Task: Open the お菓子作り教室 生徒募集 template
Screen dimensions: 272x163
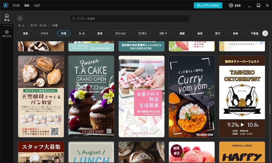Action: (141, 96)
